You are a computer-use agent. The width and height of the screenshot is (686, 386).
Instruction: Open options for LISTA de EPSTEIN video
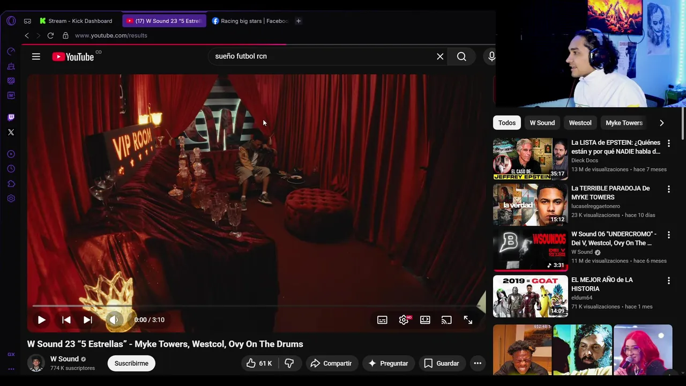[x=668, y=144]
